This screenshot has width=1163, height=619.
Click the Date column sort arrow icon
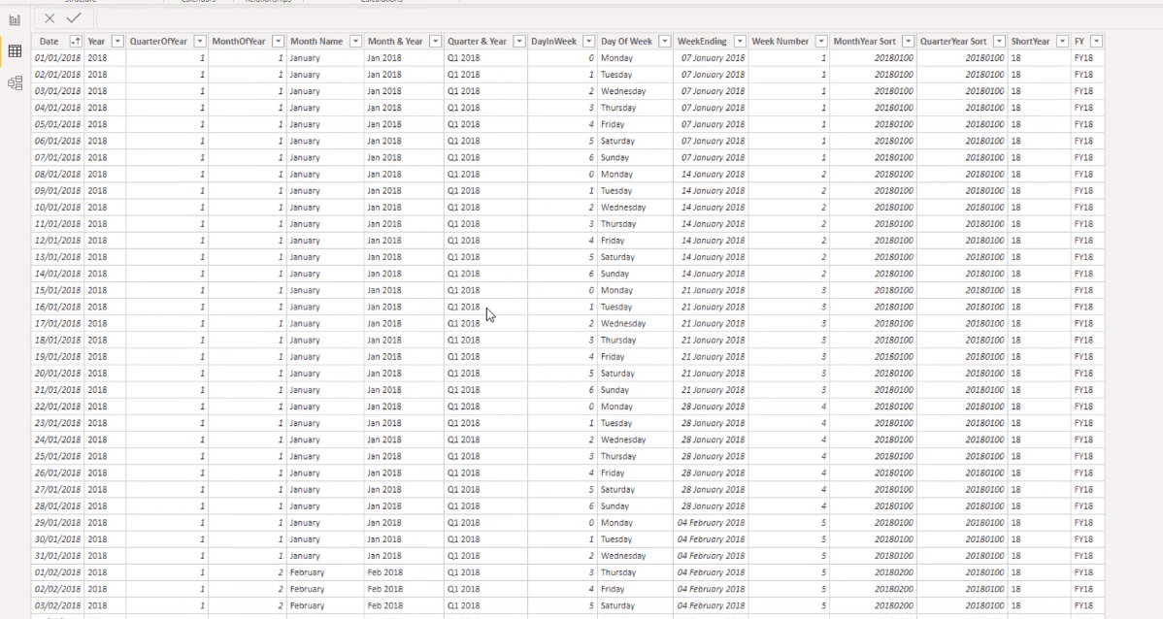tap(76, 42)
